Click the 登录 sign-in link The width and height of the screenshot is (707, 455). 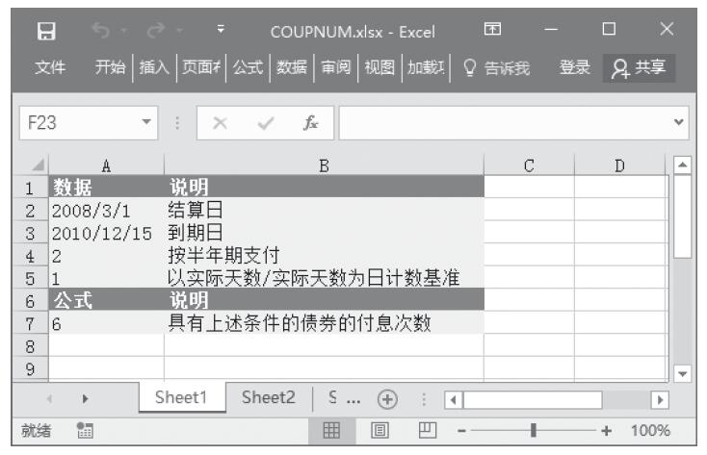click(x=575, y=68)
